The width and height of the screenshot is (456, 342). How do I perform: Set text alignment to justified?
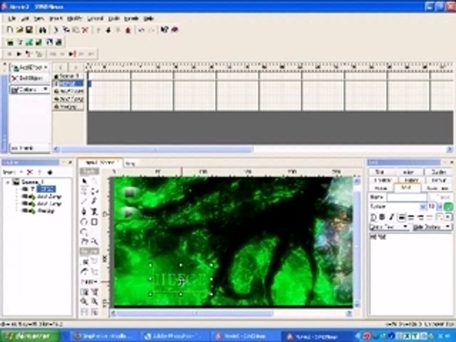click(x=429, y=217)
